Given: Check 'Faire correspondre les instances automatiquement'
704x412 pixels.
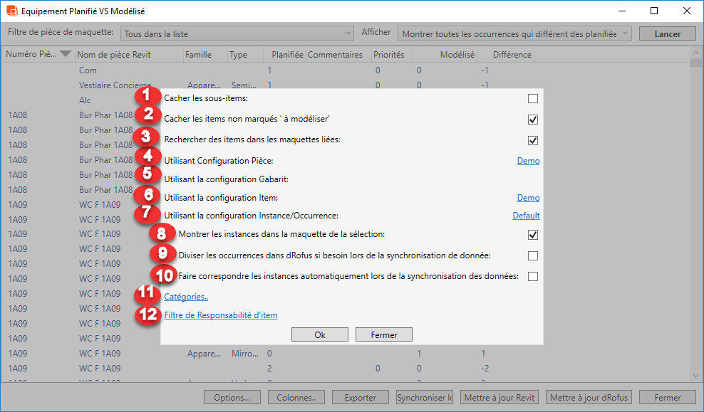Looking at the screenshot, I should pos(533,276).
